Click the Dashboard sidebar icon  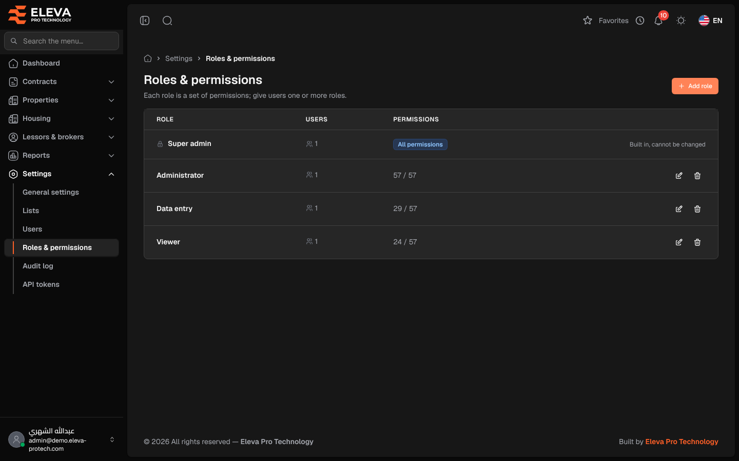tap(13, 64)
